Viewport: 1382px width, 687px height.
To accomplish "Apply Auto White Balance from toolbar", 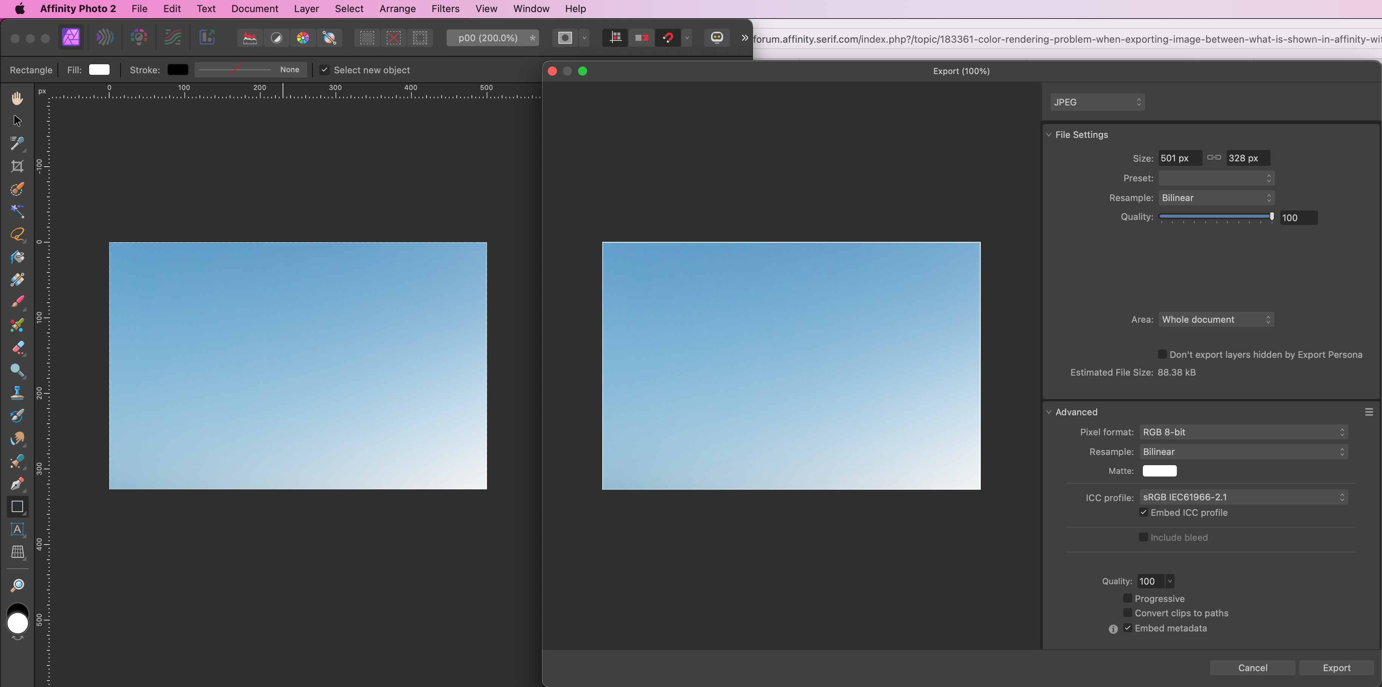I will point(329,37).
